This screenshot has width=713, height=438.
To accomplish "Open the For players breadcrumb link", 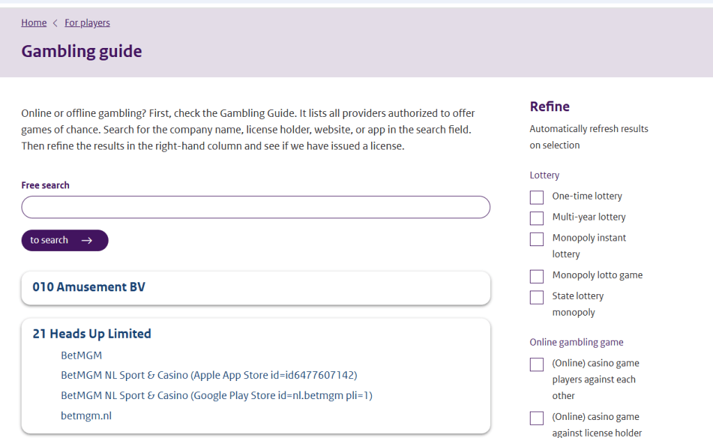I will [x=87, y=23].
